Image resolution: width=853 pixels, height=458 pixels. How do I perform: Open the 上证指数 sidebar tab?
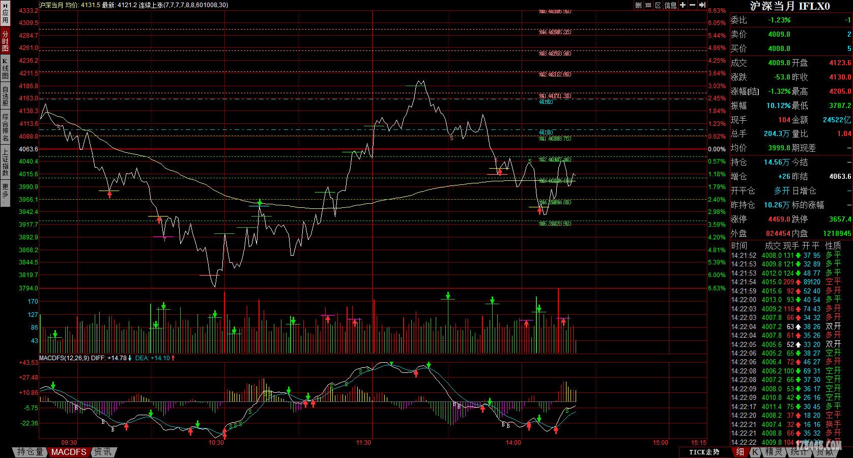[5, 162]
